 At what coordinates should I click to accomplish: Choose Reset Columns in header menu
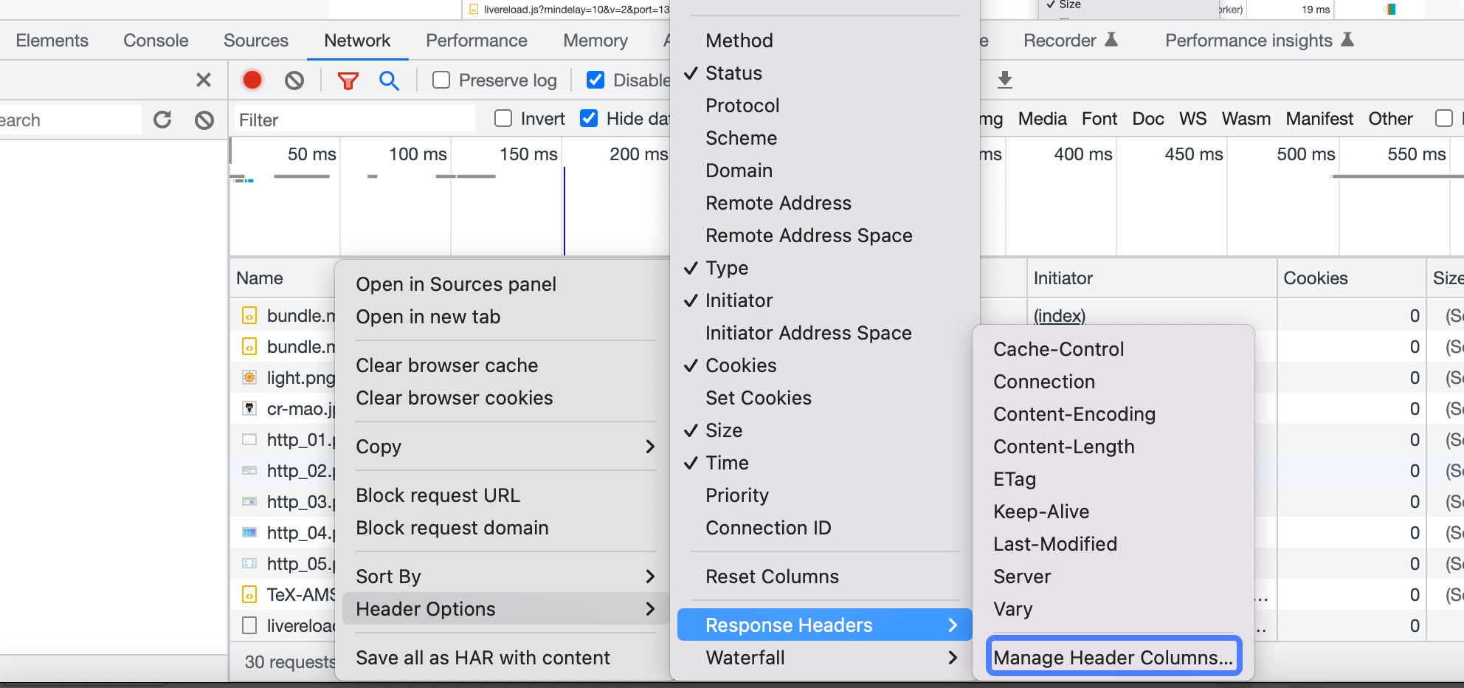(x=772, y=577)
